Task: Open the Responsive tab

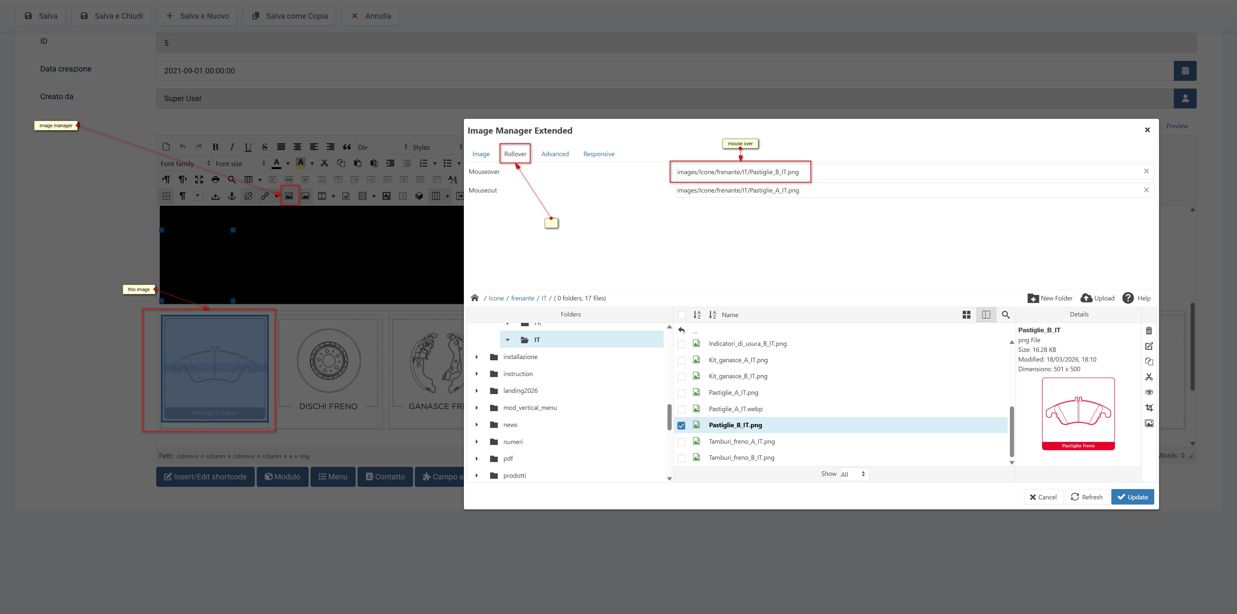Action: [x=598, y=154]
